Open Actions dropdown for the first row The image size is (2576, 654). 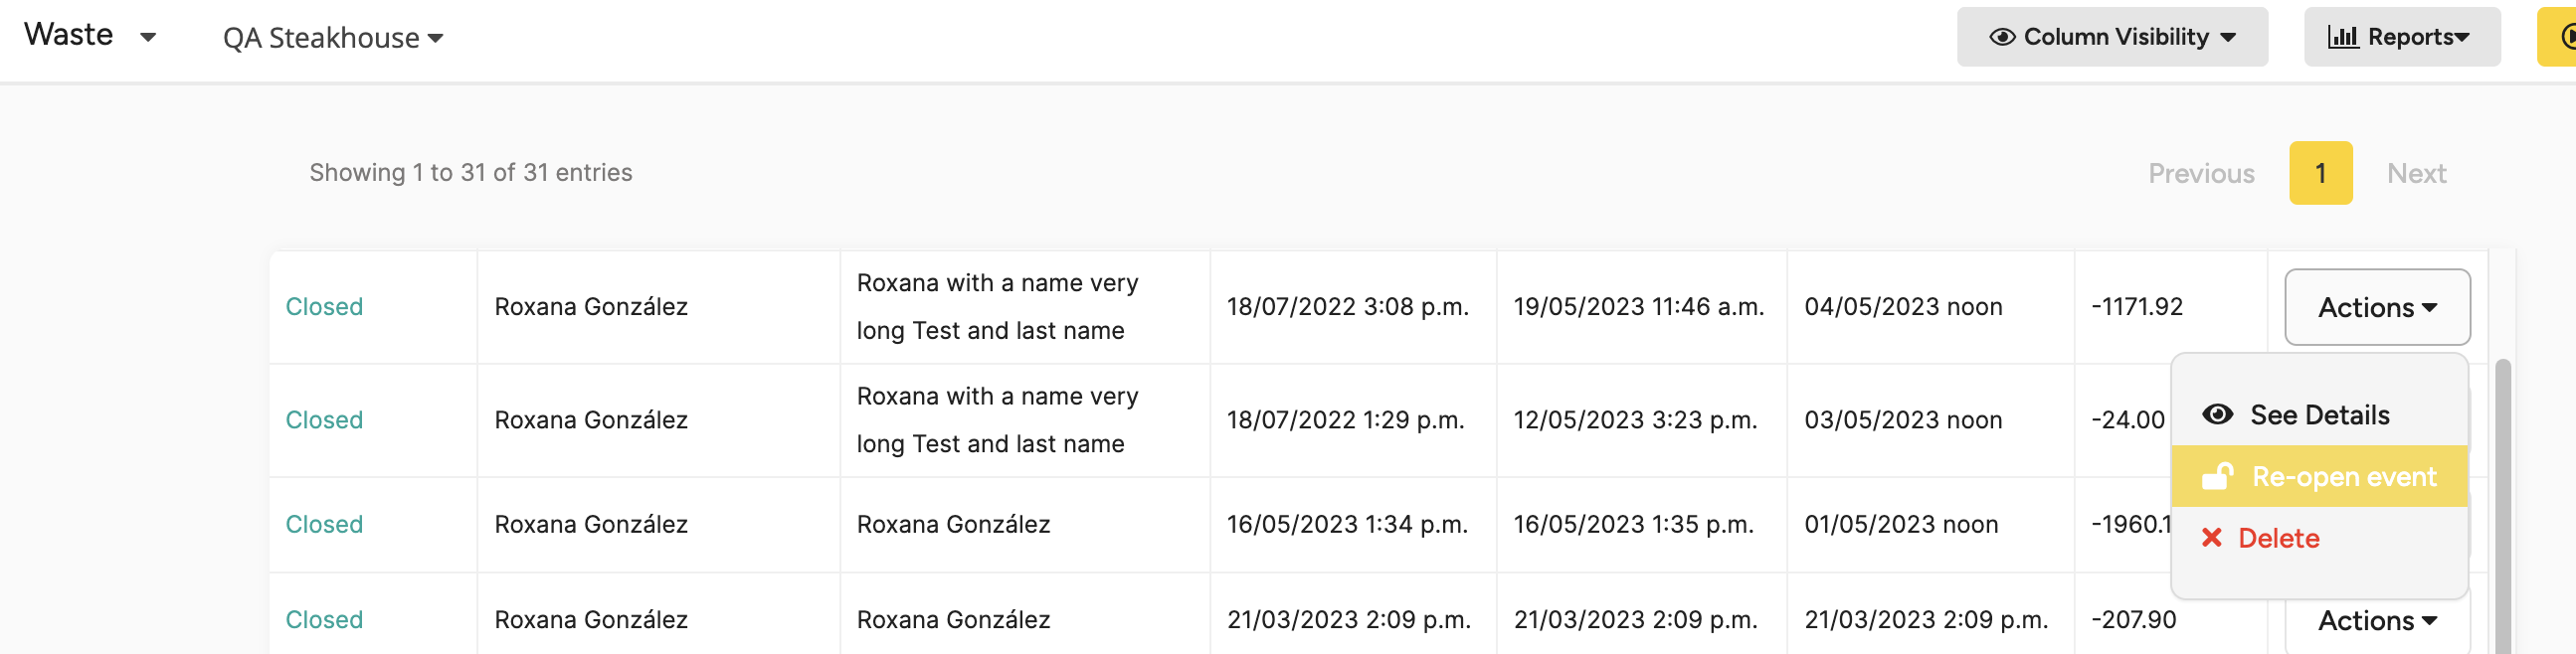click(x=2377, y=307)
